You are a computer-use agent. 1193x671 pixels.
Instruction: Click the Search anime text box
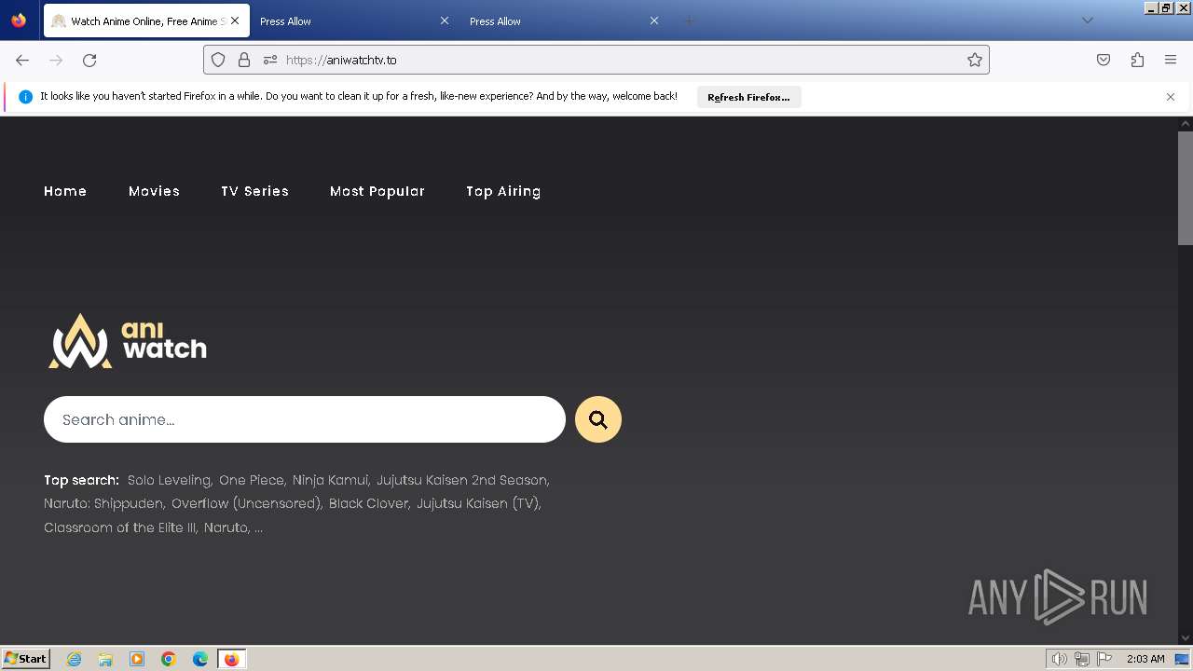pos(305,419)
